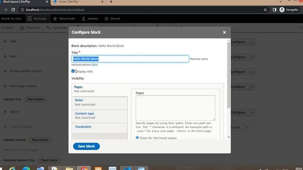Screen dimensions: 303x170
Task: Open dropdown arrow beside Help row Configure
Action: pos(252,57)
